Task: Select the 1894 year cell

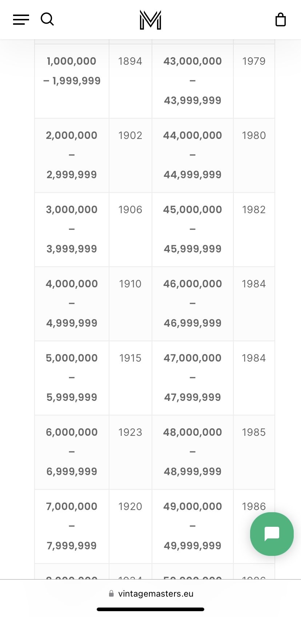Action: click(131, 81)
